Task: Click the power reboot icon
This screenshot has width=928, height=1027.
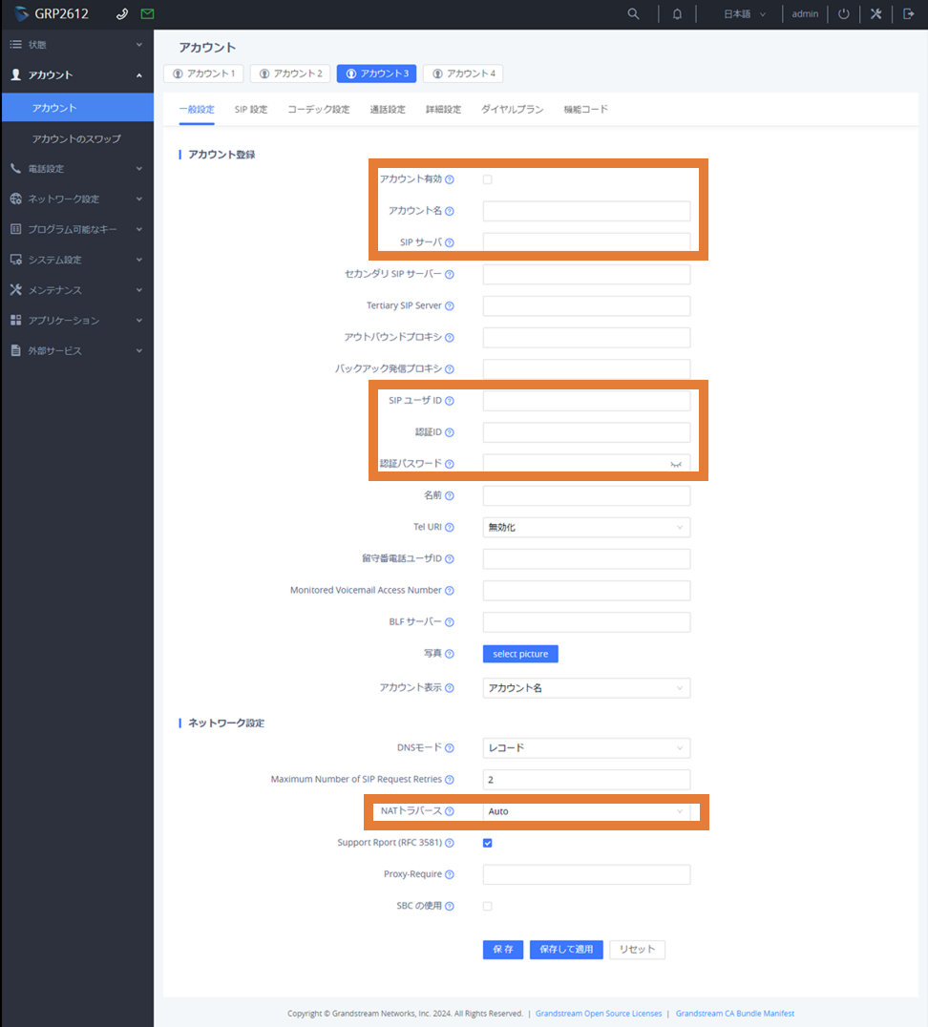Action: pyautogui.click(x=843, y=14)
